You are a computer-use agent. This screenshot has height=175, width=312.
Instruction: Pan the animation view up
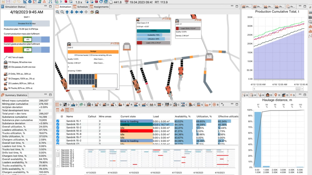[67, 12]
